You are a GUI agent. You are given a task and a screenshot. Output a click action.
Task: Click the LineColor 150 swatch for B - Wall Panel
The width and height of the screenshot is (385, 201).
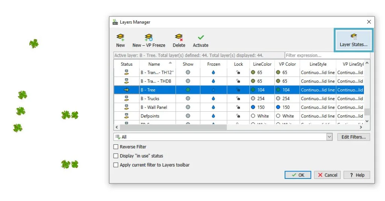point(253,107)
